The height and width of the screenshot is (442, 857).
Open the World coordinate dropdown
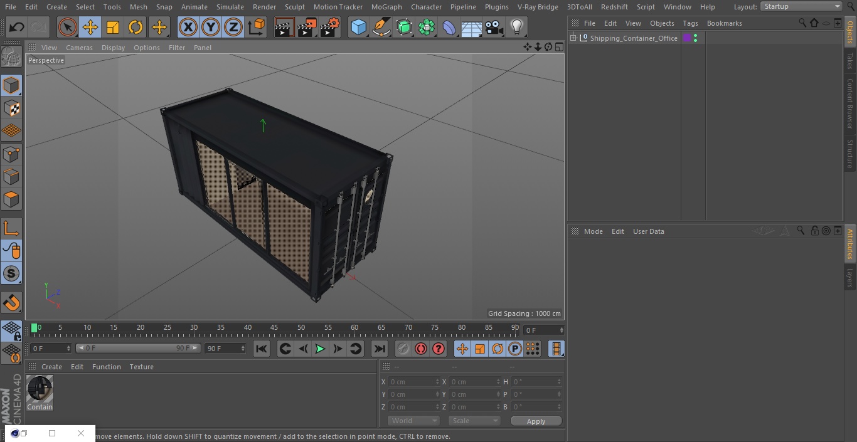pos(413,421)
